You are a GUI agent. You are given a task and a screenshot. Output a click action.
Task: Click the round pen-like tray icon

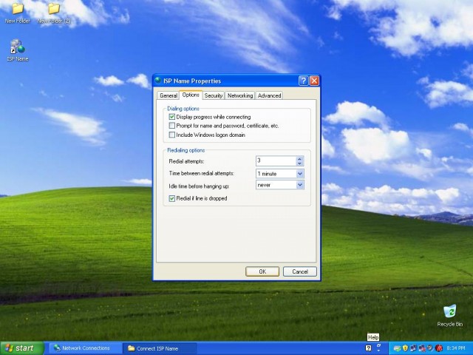(430, 348)
